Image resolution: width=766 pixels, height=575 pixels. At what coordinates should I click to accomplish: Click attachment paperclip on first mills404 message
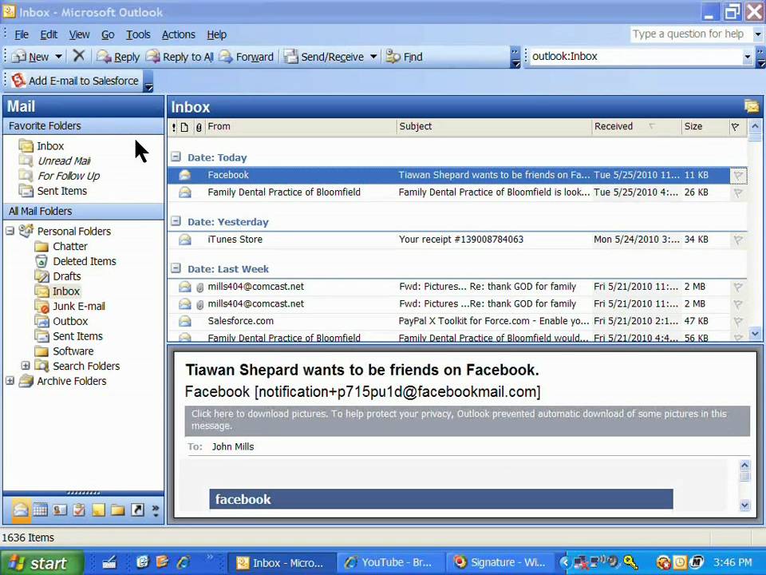tap(199, 287)
